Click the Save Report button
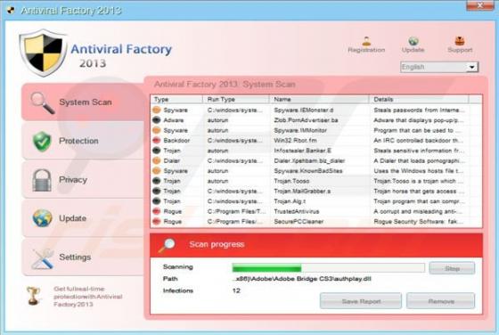This screenshot has width=499, height=335. click(361, 301)
